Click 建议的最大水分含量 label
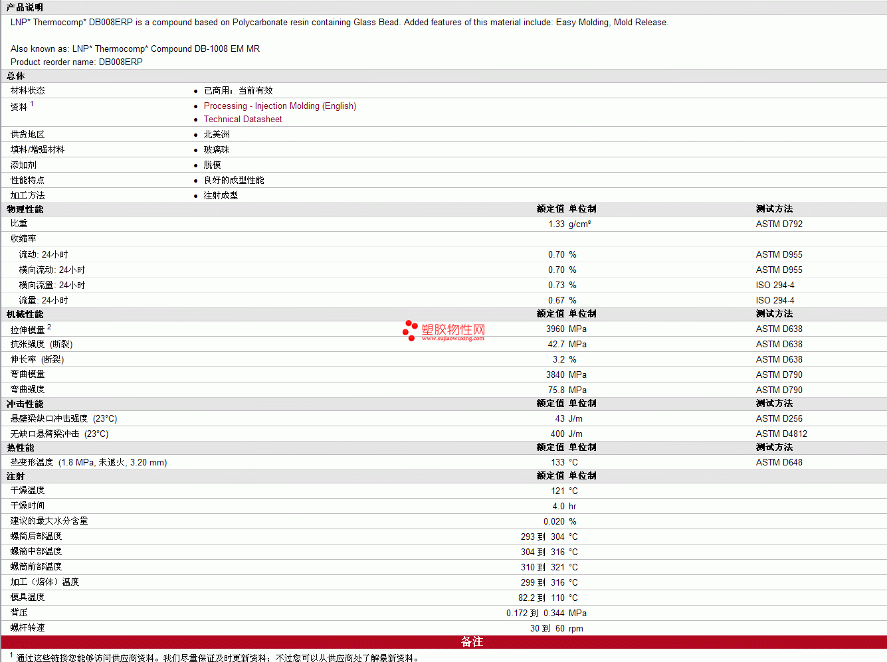 49,521
